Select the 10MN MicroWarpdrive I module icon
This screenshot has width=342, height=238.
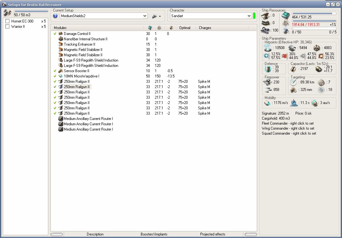(x=61, y=76)
